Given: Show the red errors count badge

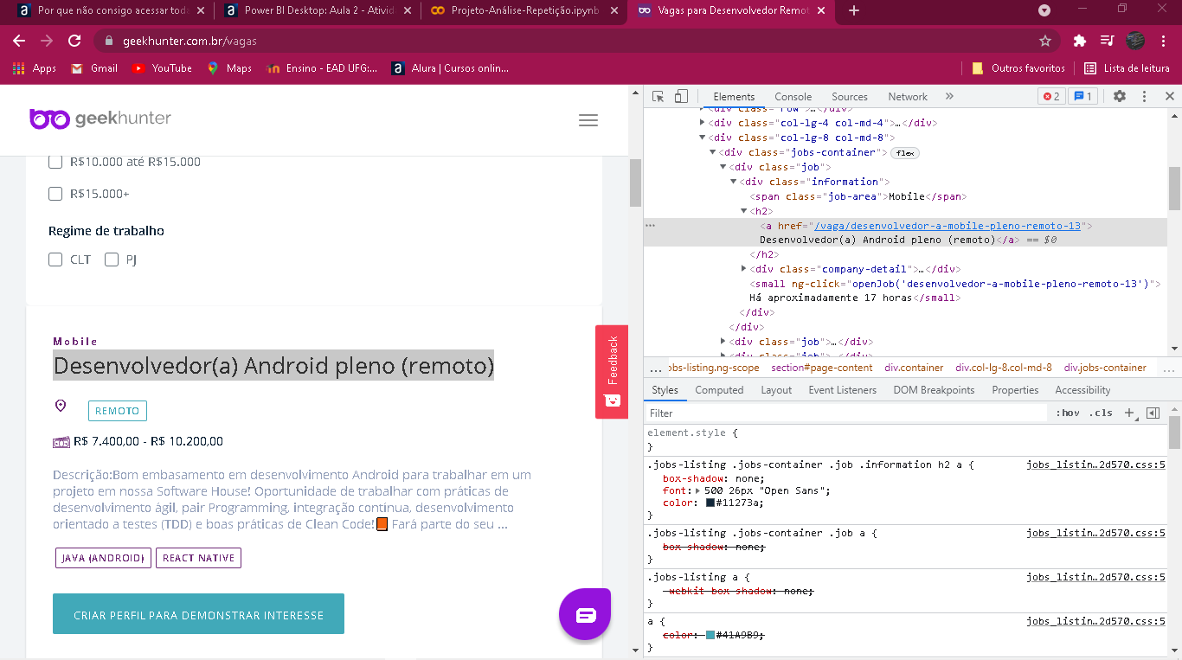Looking at the screenshot, I should click(1051, 97).
